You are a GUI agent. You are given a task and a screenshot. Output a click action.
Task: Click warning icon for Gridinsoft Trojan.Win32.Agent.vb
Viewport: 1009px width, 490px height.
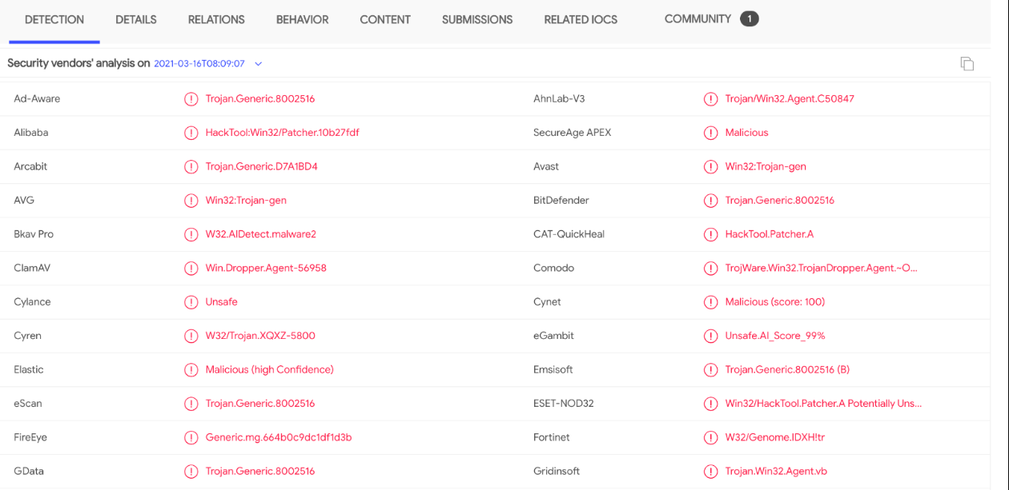click(x=710, y=472)
